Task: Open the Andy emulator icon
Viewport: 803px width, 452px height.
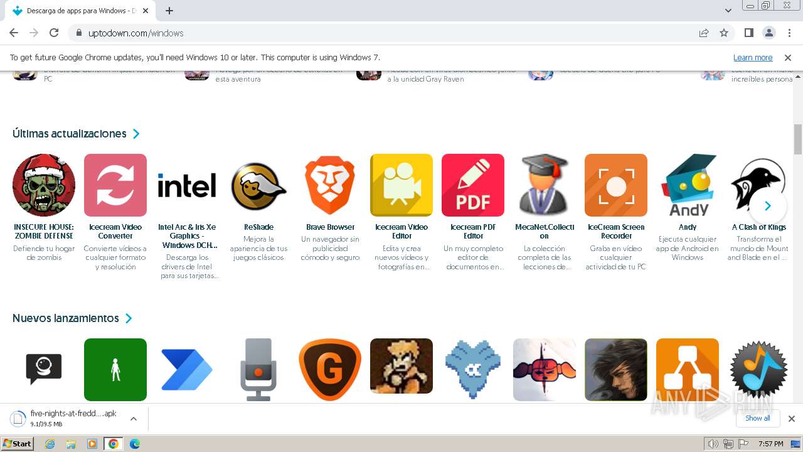Action: point(688,185)
